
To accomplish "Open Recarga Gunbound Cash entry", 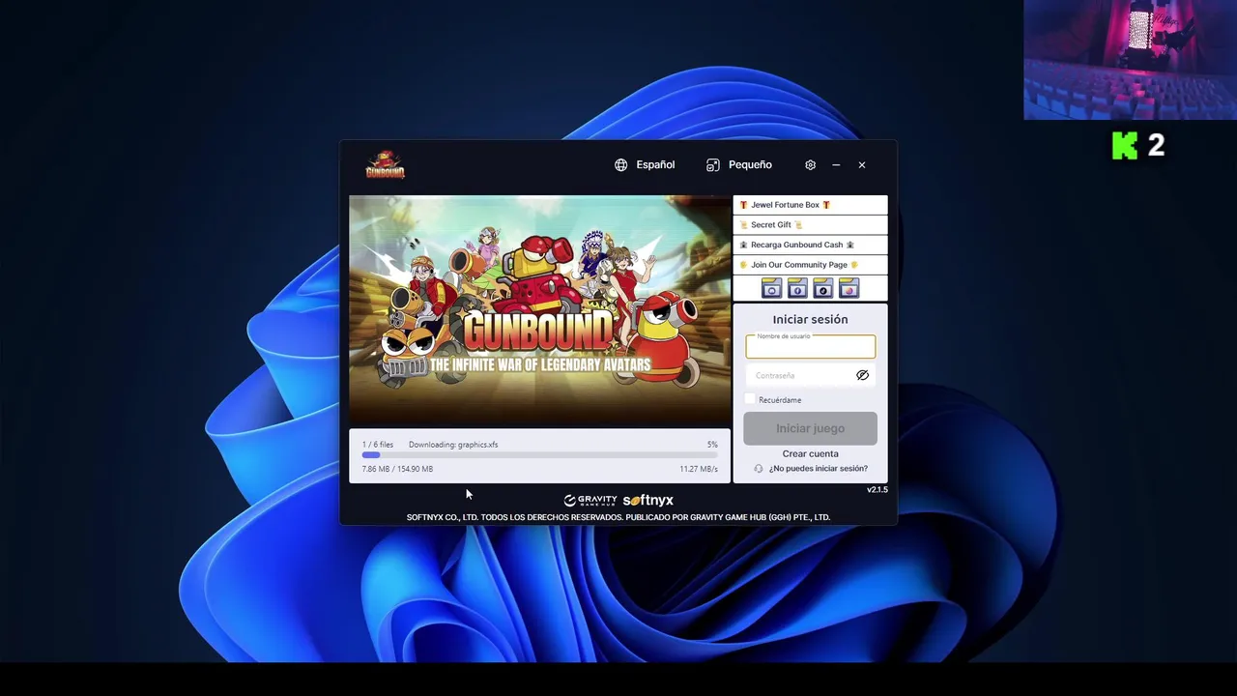I will click(810, 245).
